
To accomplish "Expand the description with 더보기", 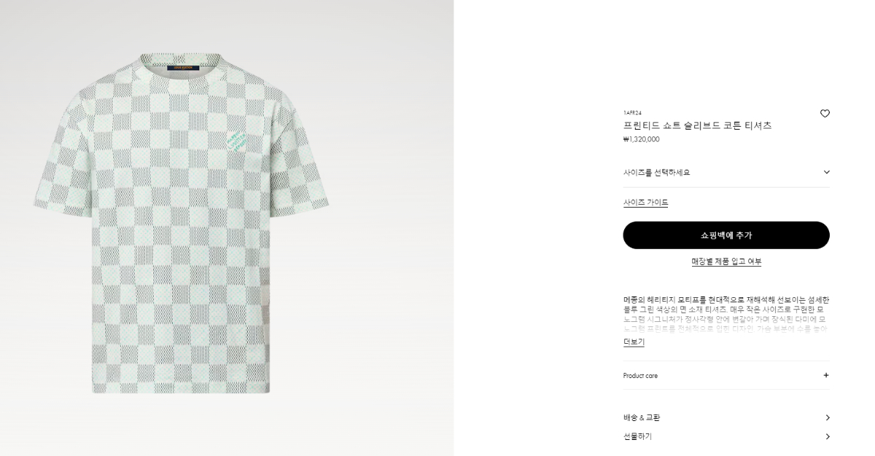I will (634, 342).
